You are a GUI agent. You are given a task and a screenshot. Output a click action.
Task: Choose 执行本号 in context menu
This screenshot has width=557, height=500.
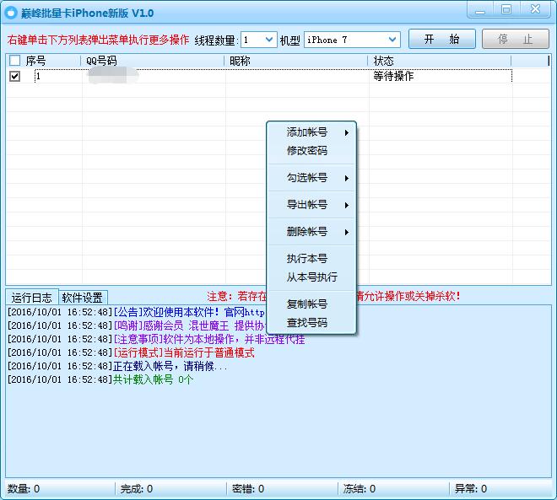coord(307,259)
